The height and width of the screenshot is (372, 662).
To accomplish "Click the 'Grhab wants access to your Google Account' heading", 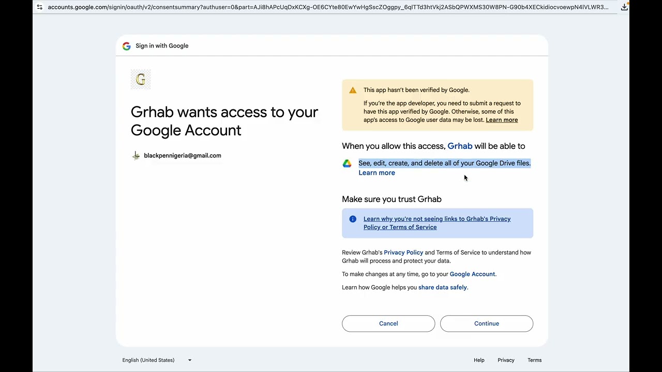I will (x=224, y=121).
